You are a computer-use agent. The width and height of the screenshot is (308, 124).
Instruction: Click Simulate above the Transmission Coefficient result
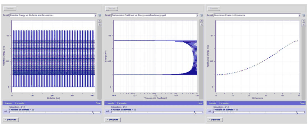(112, 9)
